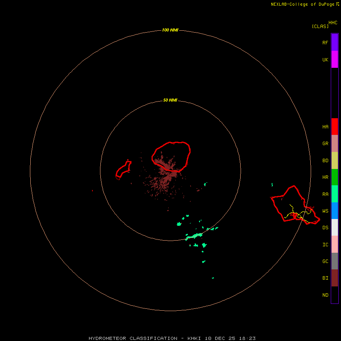
Task: Select the WS blue legend swatch
Action: pyautogui.click(x=335, y=211)
